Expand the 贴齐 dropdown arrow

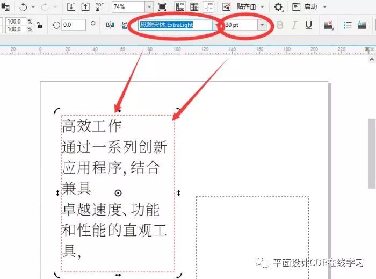(262, 6)
